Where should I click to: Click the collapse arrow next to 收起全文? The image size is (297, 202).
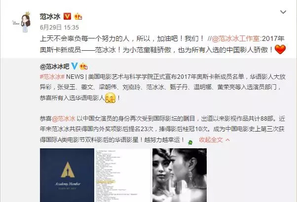[x=228, y=140]
